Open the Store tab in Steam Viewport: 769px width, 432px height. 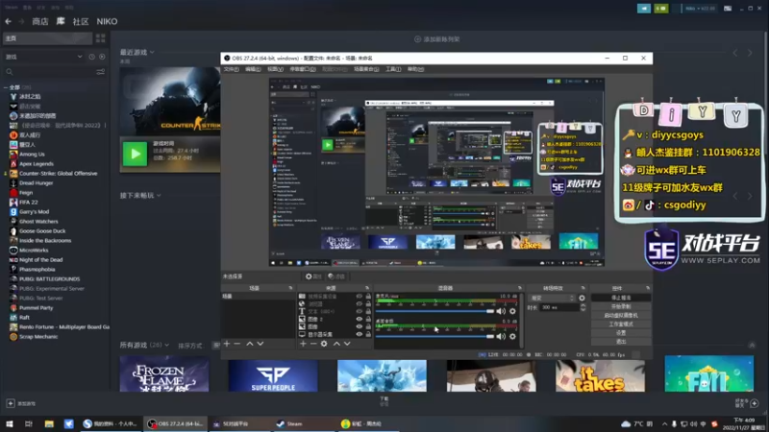click(x=40, y=21)
